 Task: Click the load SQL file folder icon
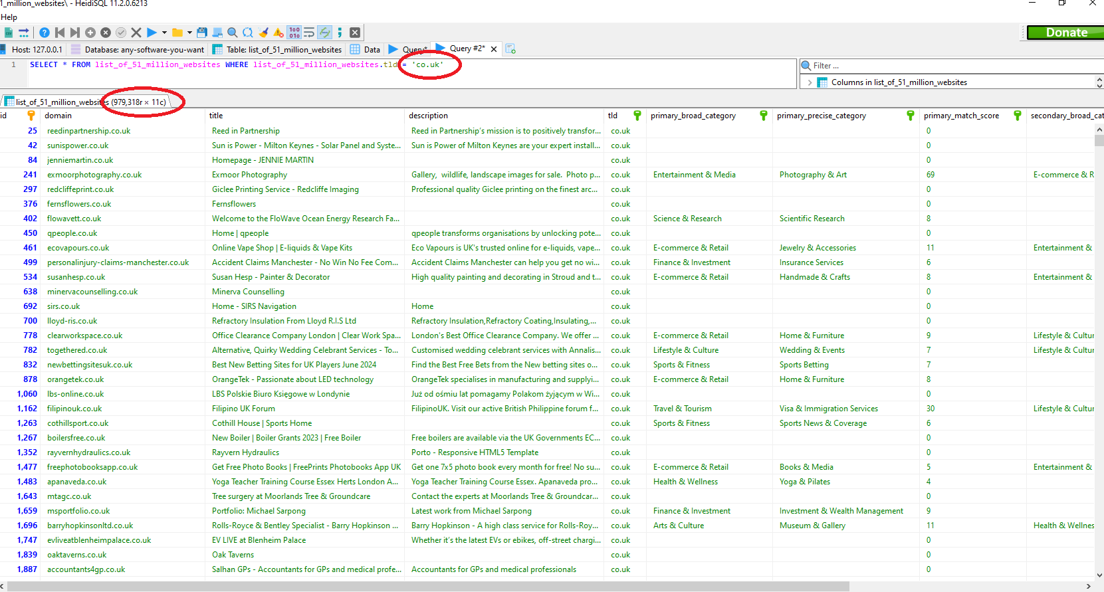point(177,33)
